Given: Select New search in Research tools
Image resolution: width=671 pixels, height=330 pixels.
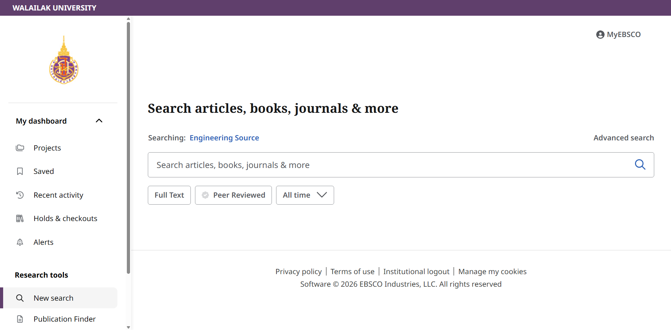Looking at the screenshot, I should [x=53, y=298].
